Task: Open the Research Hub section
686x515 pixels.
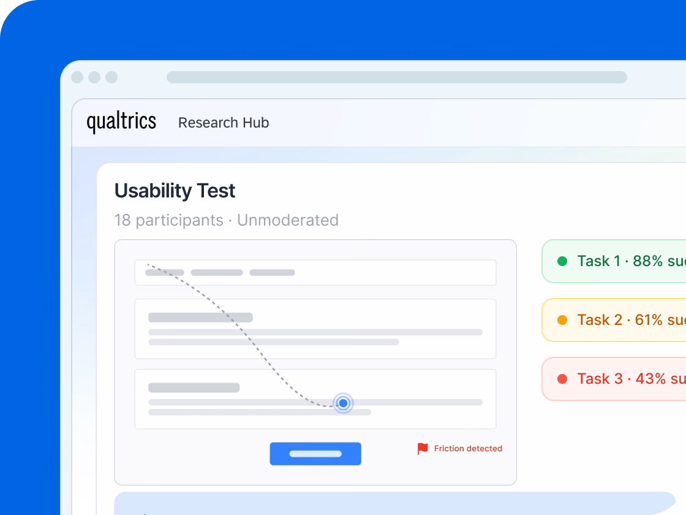Action: [224, 123]
